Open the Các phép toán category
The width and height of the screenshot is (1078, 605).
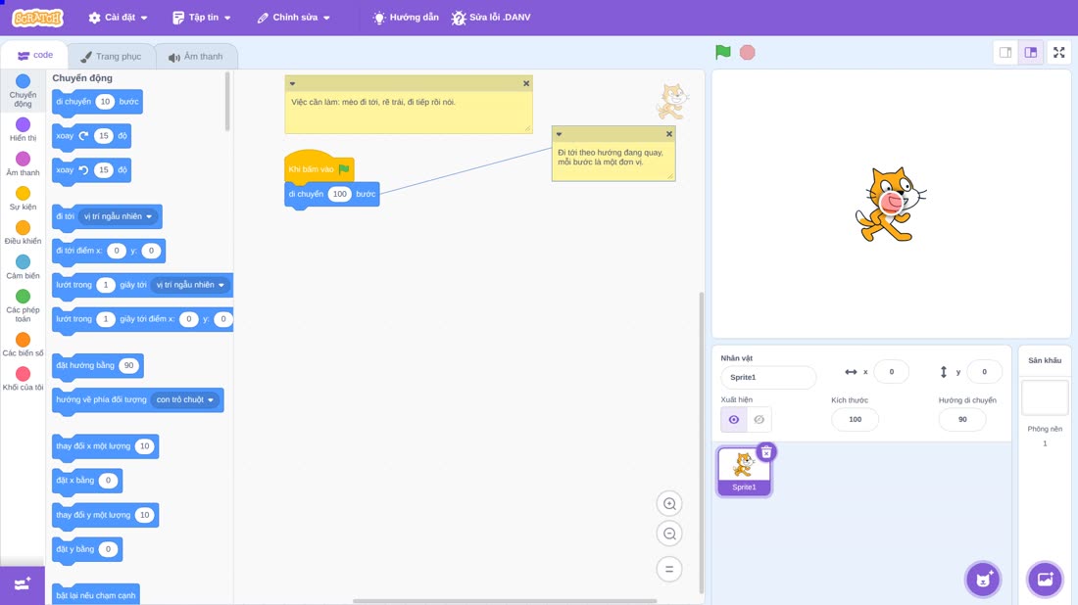click(x=23, y=305)
